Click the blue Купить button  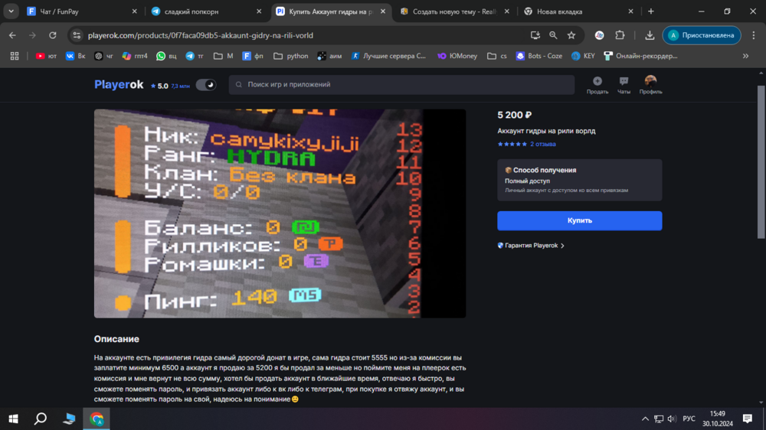579,220
